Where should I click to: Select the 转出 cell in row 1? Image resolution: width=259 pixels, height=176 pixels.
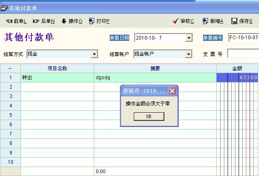coord(57,78)
